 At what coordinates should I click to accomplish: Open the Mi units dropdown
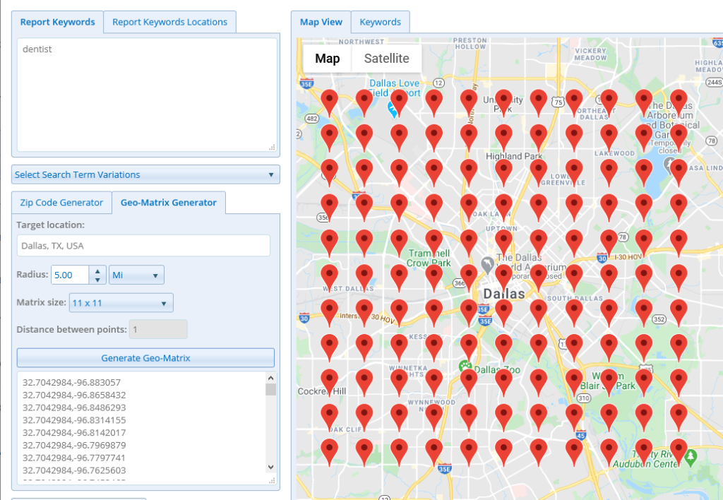click(x=136, y=275)
